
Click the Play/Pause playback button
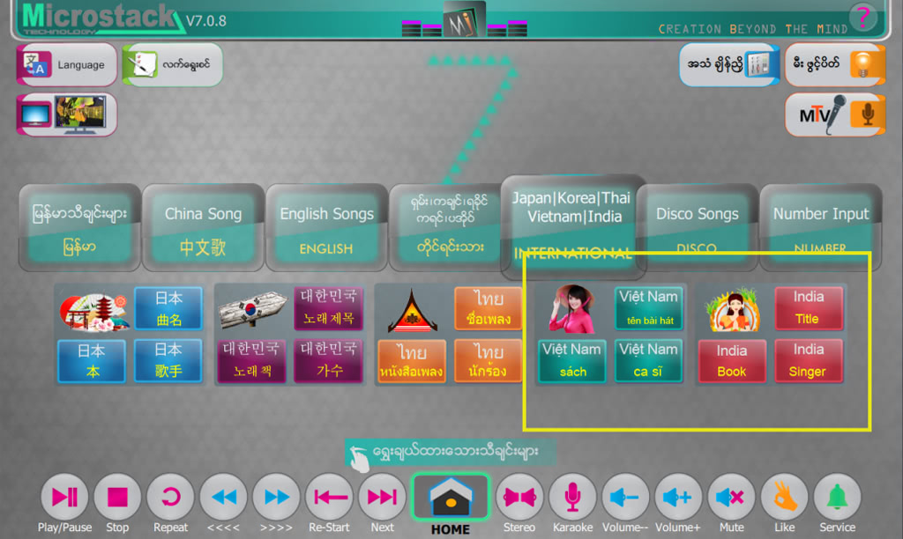[64, 498]
